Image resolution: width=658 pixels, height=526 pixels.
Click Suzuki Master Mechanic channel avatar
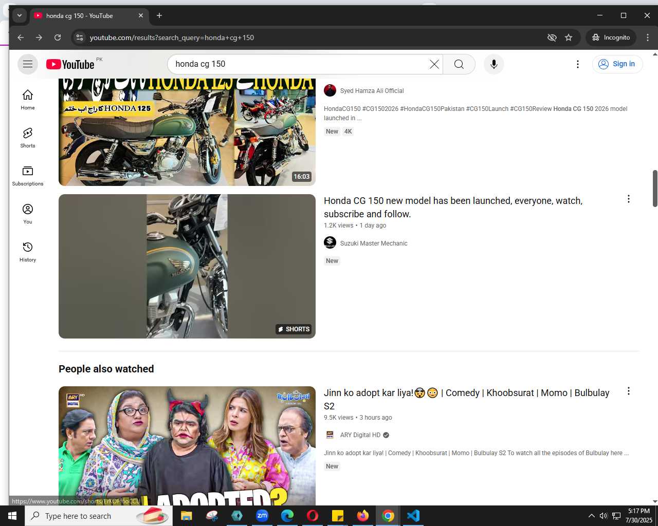pos(330,242)
